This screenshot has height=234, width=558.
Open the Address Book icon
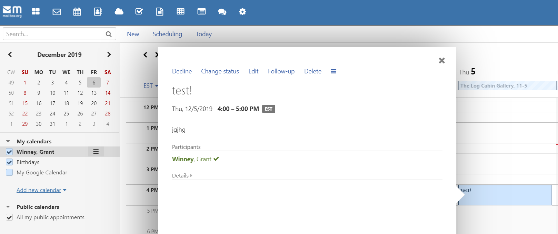(98, 12)
